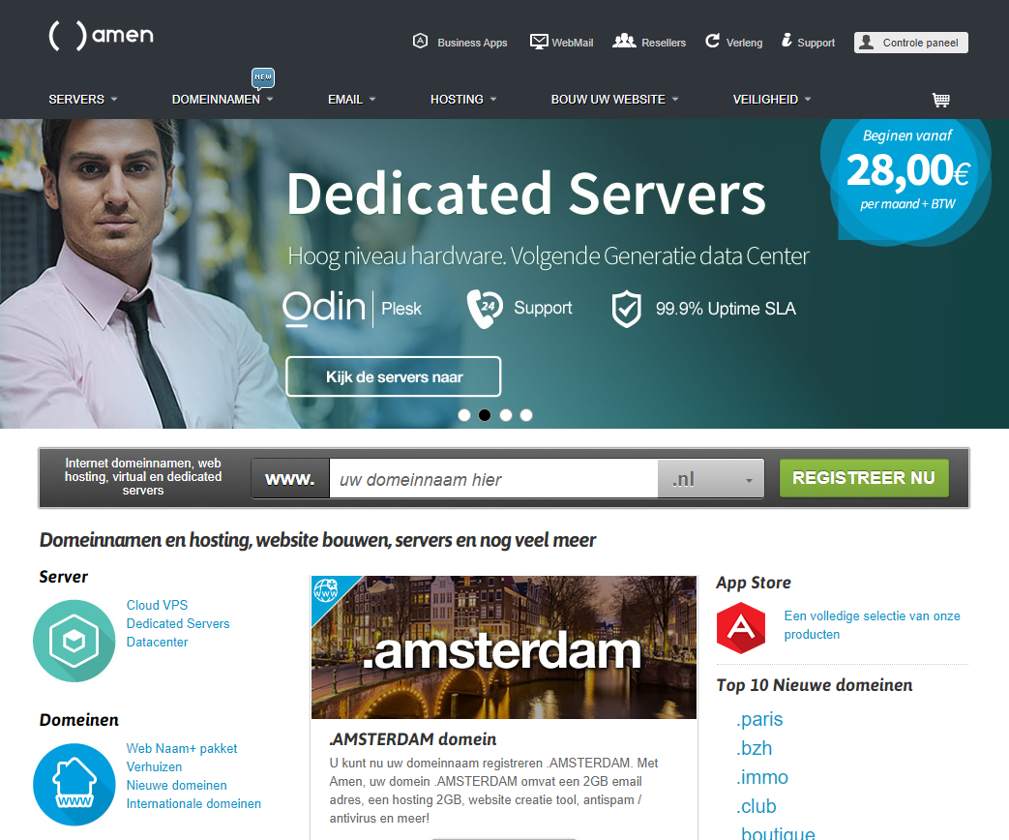Click the Amen logo
The height and width of the screenshot is (840, 1009).
[x=101, y=36]
